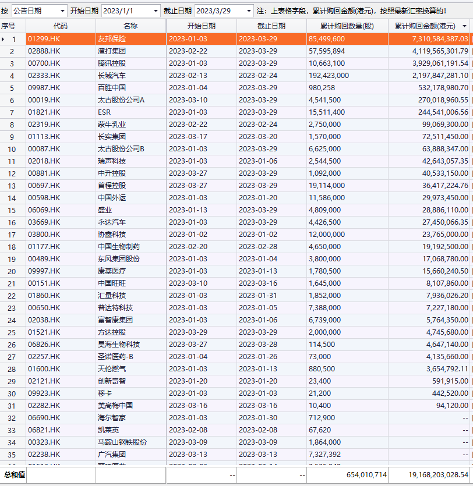Click the total shares 654,010,714
The height and width of the screenshot is (486, 473).
click(366, 475)
